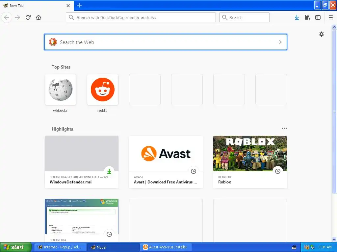The image size is (337, 252).
Task: Click the first system tray icon
Action: 306,247
